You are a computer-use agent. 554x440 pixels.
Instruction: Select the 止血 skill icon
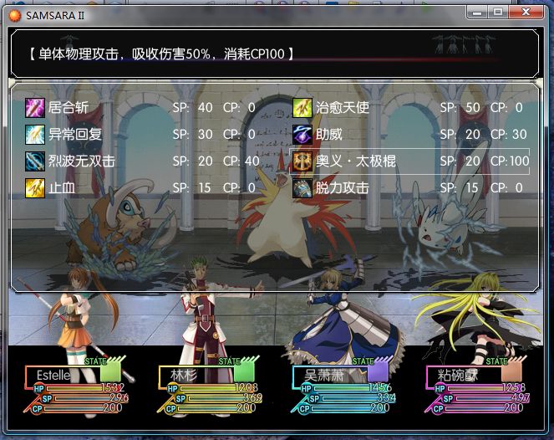35,188
